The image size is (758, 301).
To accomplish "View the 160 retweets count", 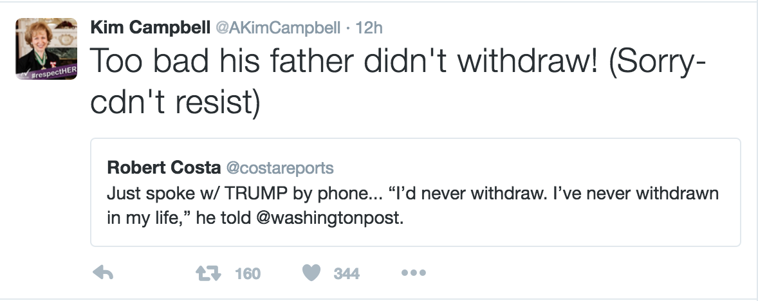I will click(x=248, y=274).
